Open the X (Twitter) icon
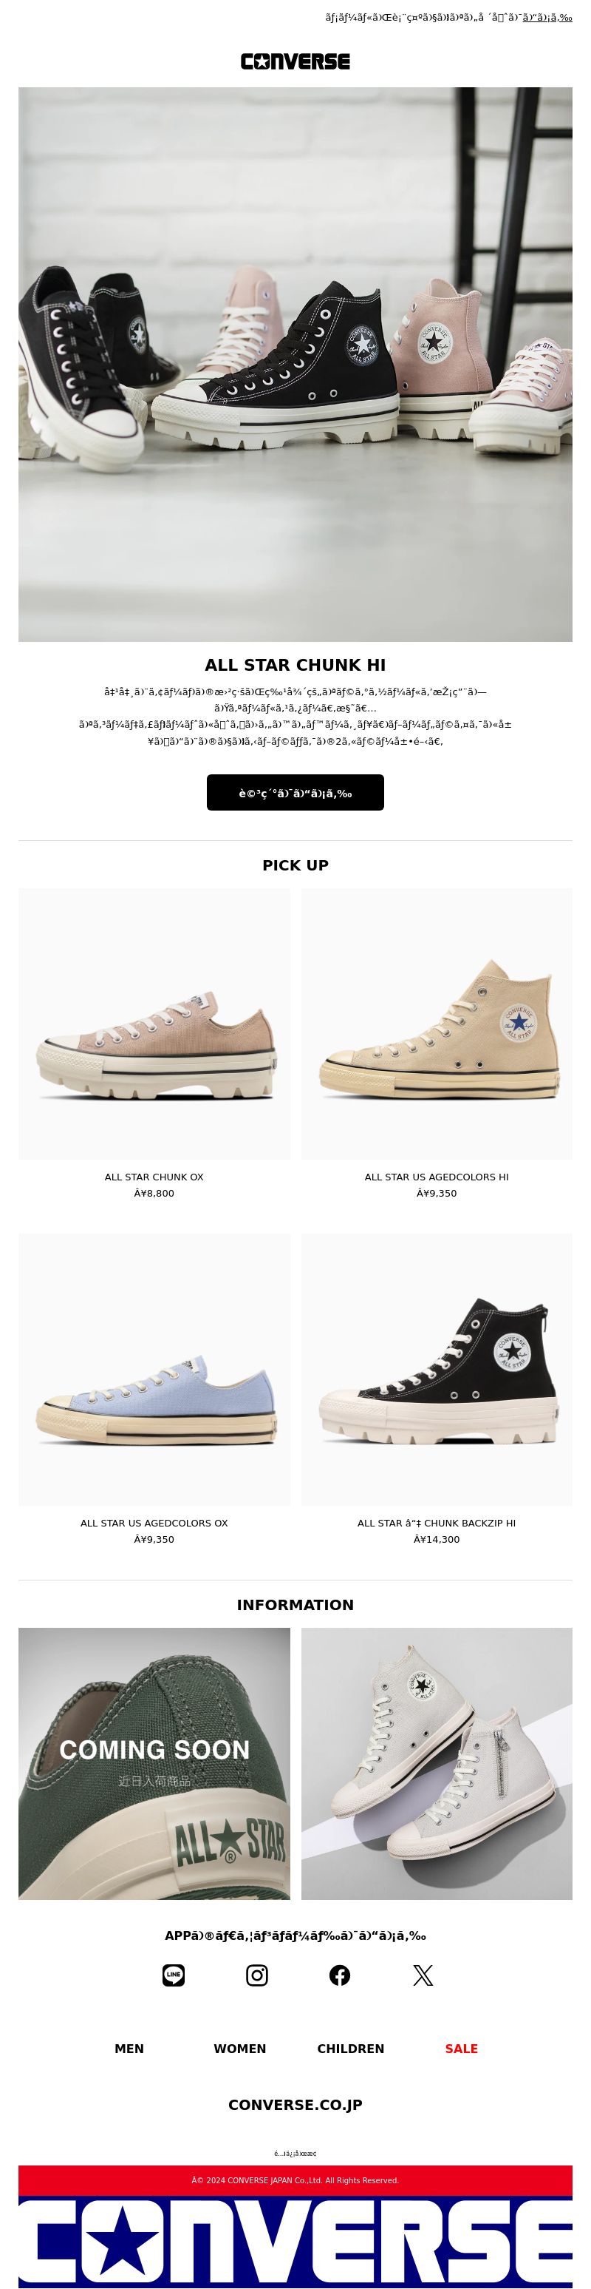The image size is (591, 2289). click(x=423, y=1975)
